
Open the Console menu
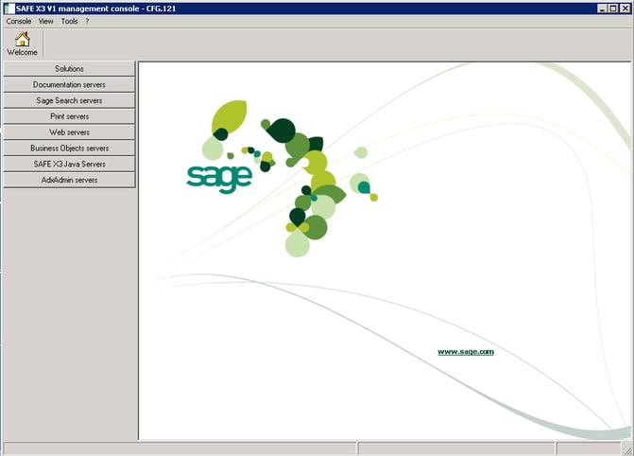[19, 21]
